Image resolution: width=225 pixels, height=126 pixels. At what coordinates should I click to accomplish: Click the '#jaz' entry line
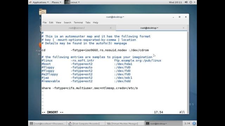click(87, 78)
